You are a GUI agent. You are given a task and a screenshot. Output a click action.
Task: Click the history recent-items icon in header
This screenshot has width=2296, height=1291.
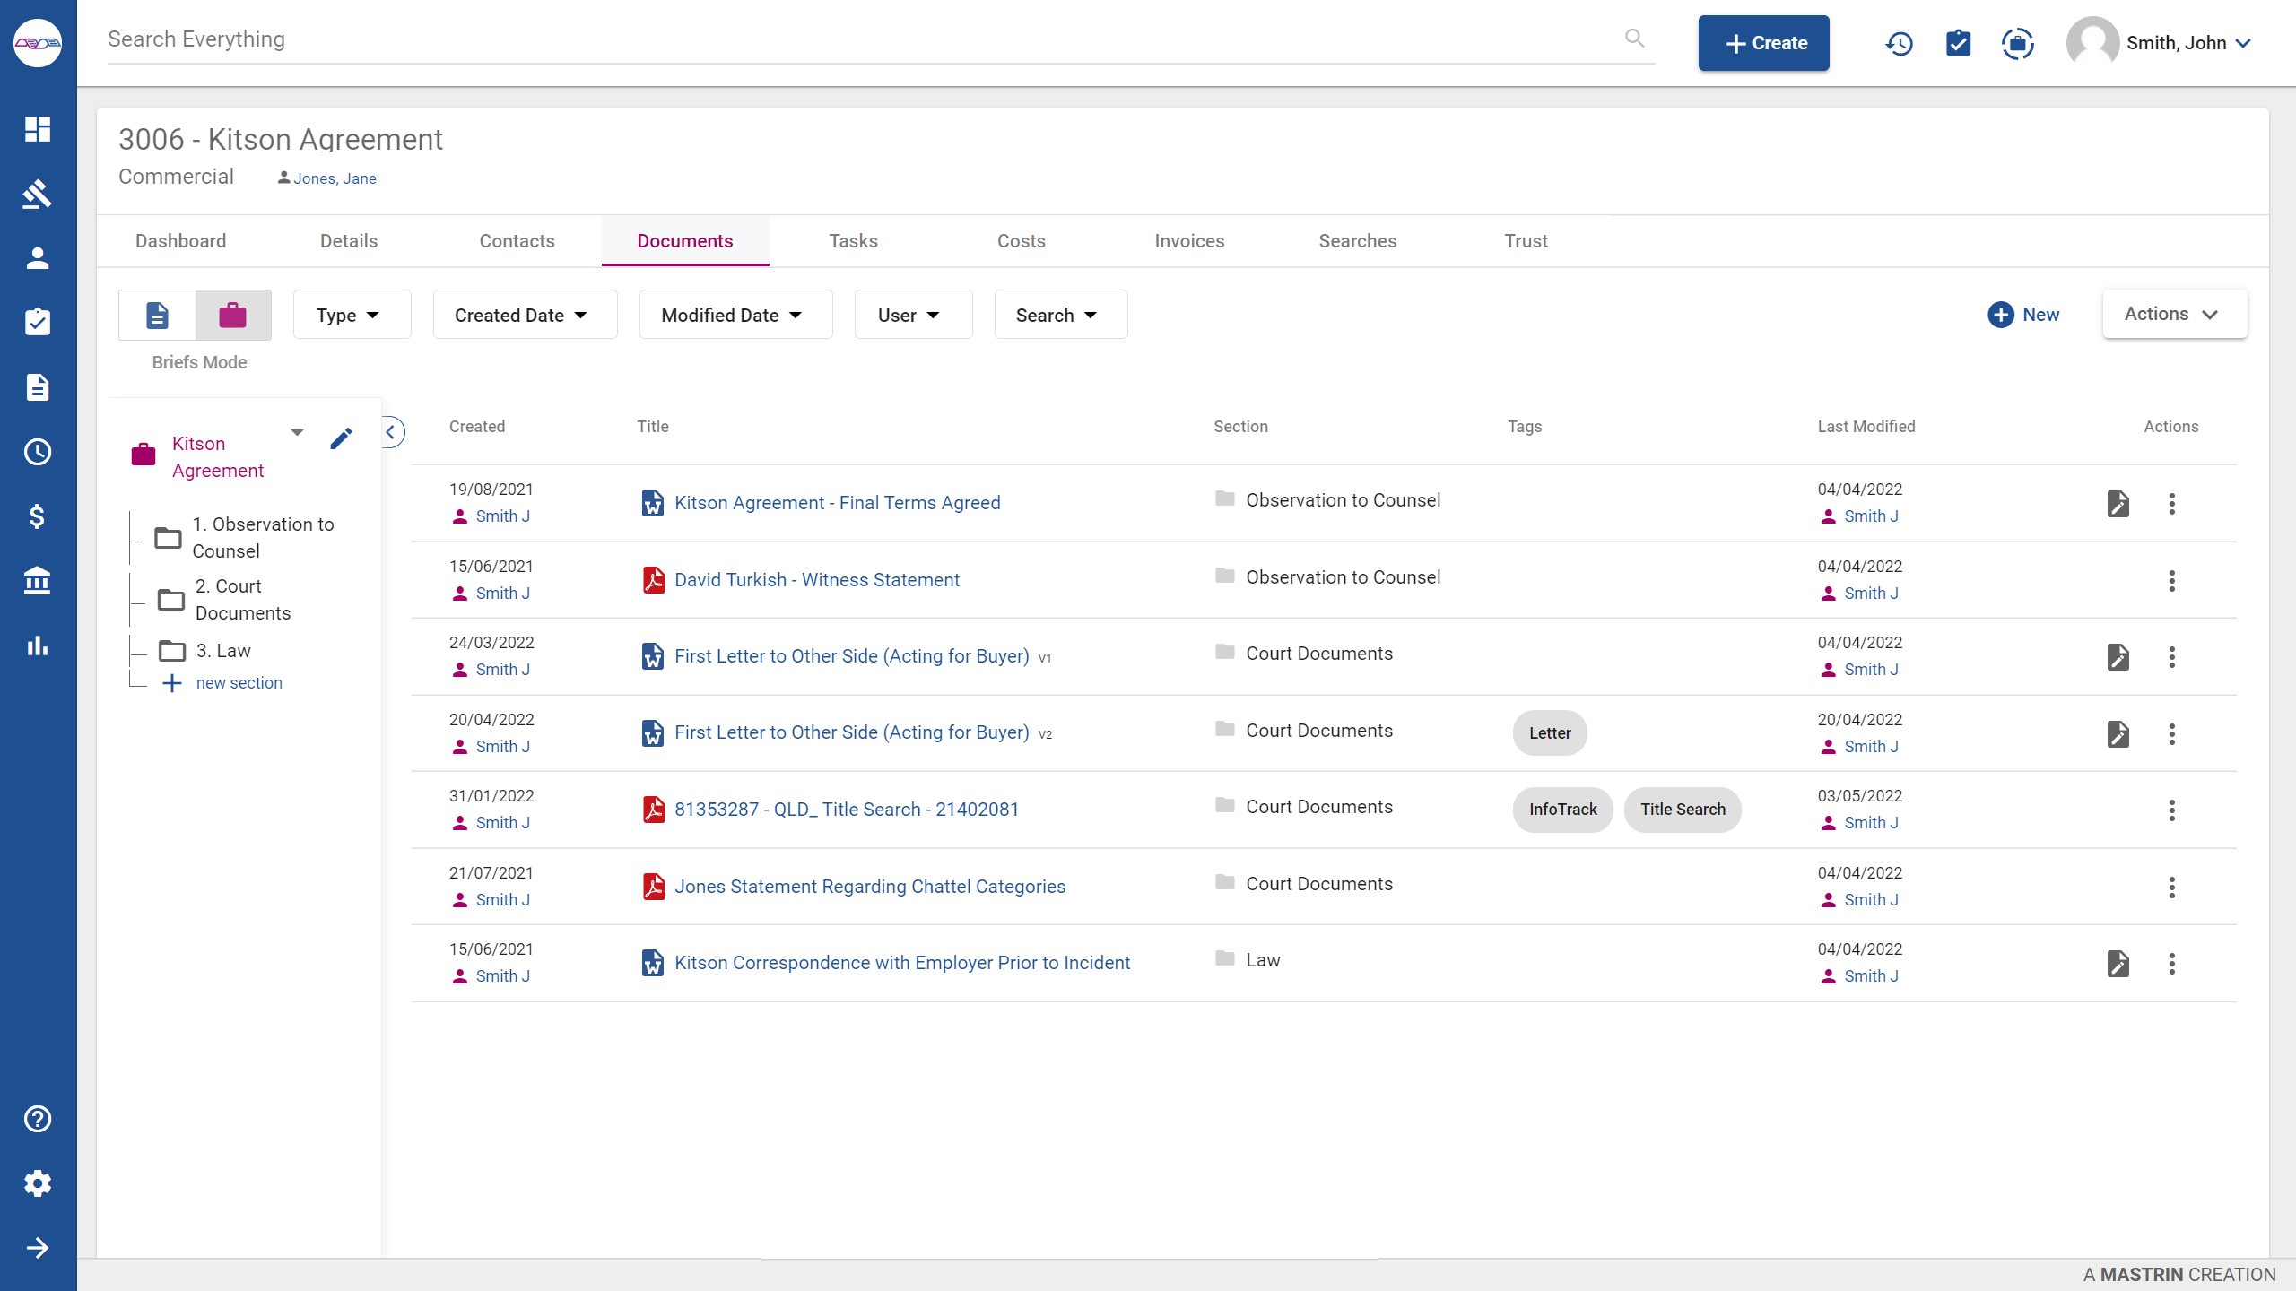(x=1899, y=43)
